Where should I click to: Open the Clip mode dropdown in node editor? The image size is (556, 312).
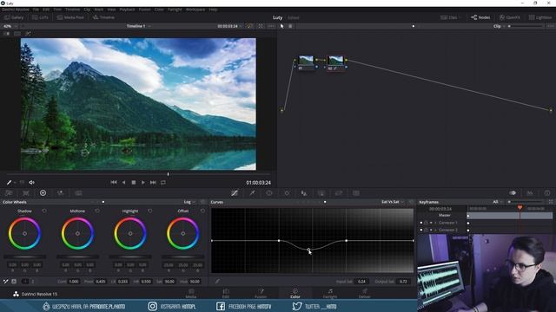click(x=499, y=26)
